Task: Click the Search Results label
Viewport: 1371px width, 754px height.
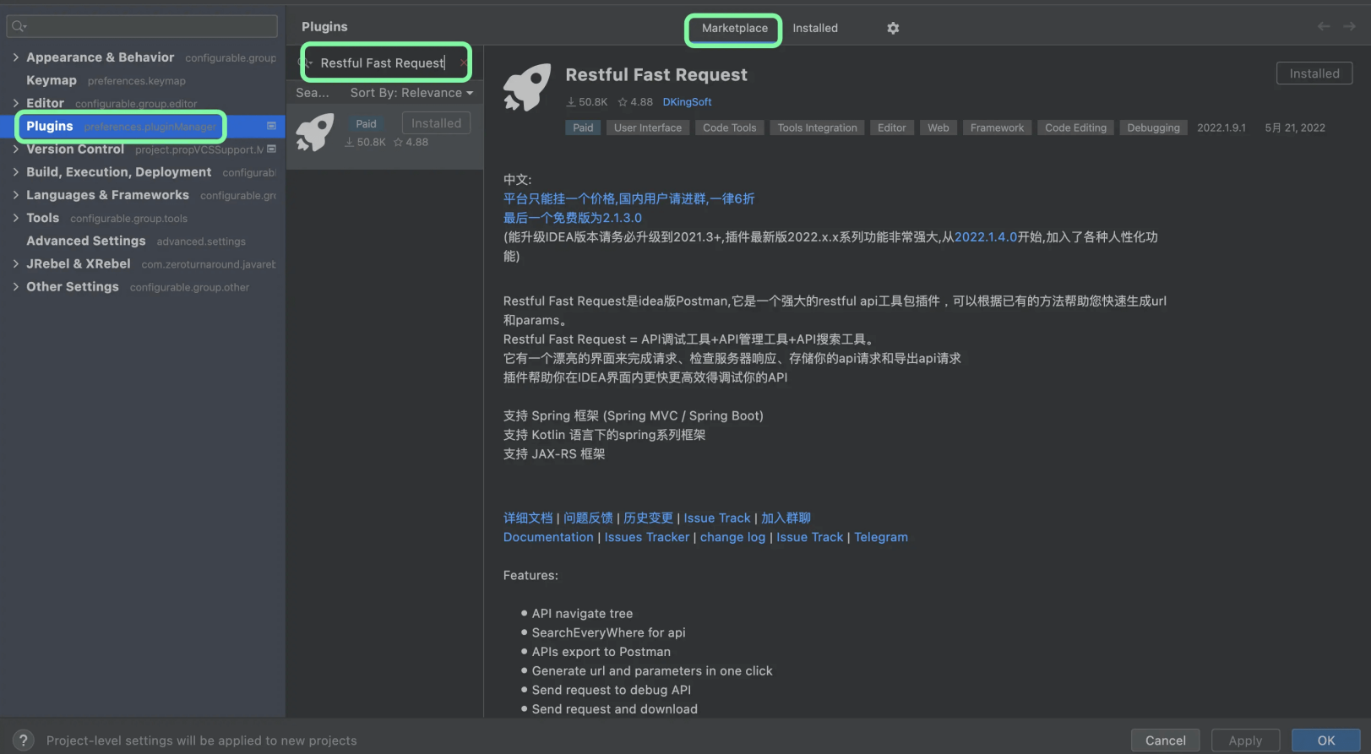Action: [313, 93]
